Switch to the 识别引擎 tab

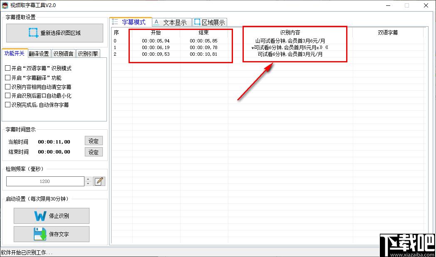pos(88,54)
